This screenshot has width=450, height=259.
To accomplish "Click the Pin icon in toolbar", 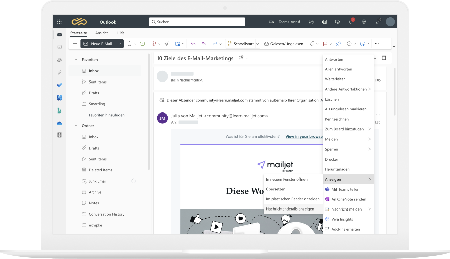I will [x=339, y=44].
